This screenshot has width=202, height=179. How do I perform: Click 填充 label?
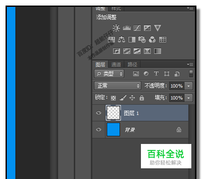tap(161, 98)
